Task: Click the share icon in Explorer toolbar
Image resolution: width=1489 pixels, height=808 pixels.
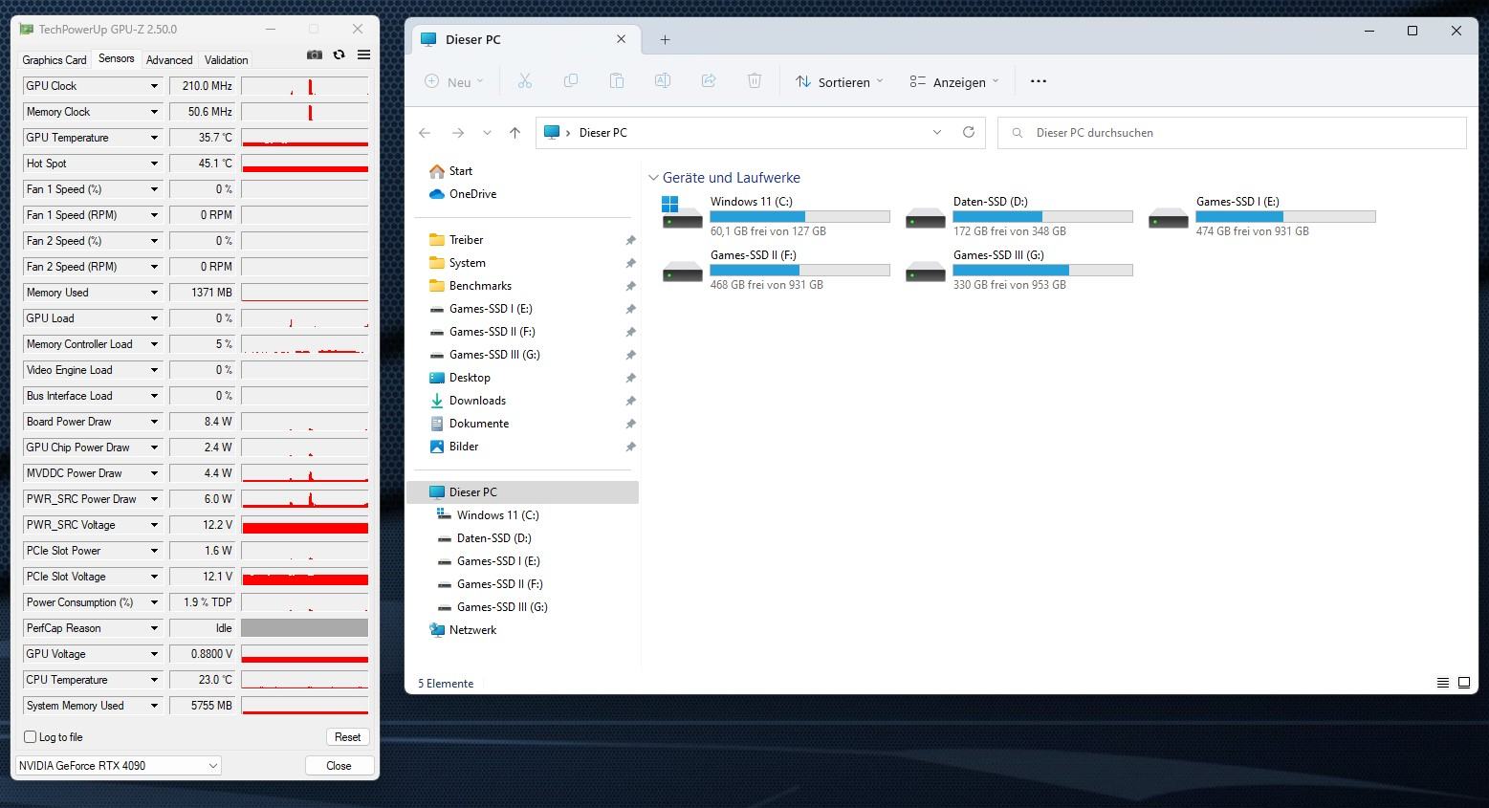Action: point(709,81)
